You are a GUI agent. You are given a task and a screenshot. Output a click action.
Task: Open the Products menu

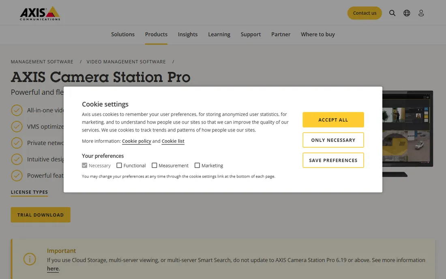pyautogui.click(x=156, y=34)
